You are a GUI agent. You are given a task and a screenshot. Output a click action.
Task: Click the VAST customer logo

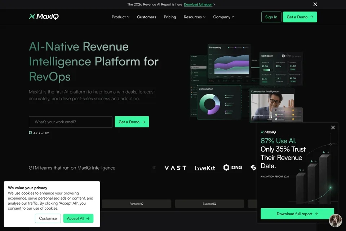(176, 168)
